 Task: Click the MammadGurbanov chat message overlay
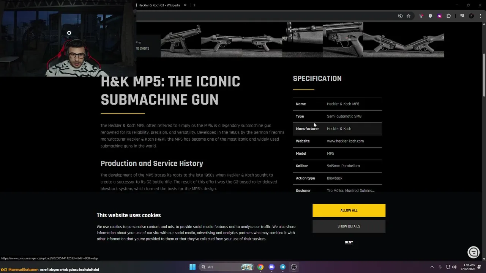(50, 270)
